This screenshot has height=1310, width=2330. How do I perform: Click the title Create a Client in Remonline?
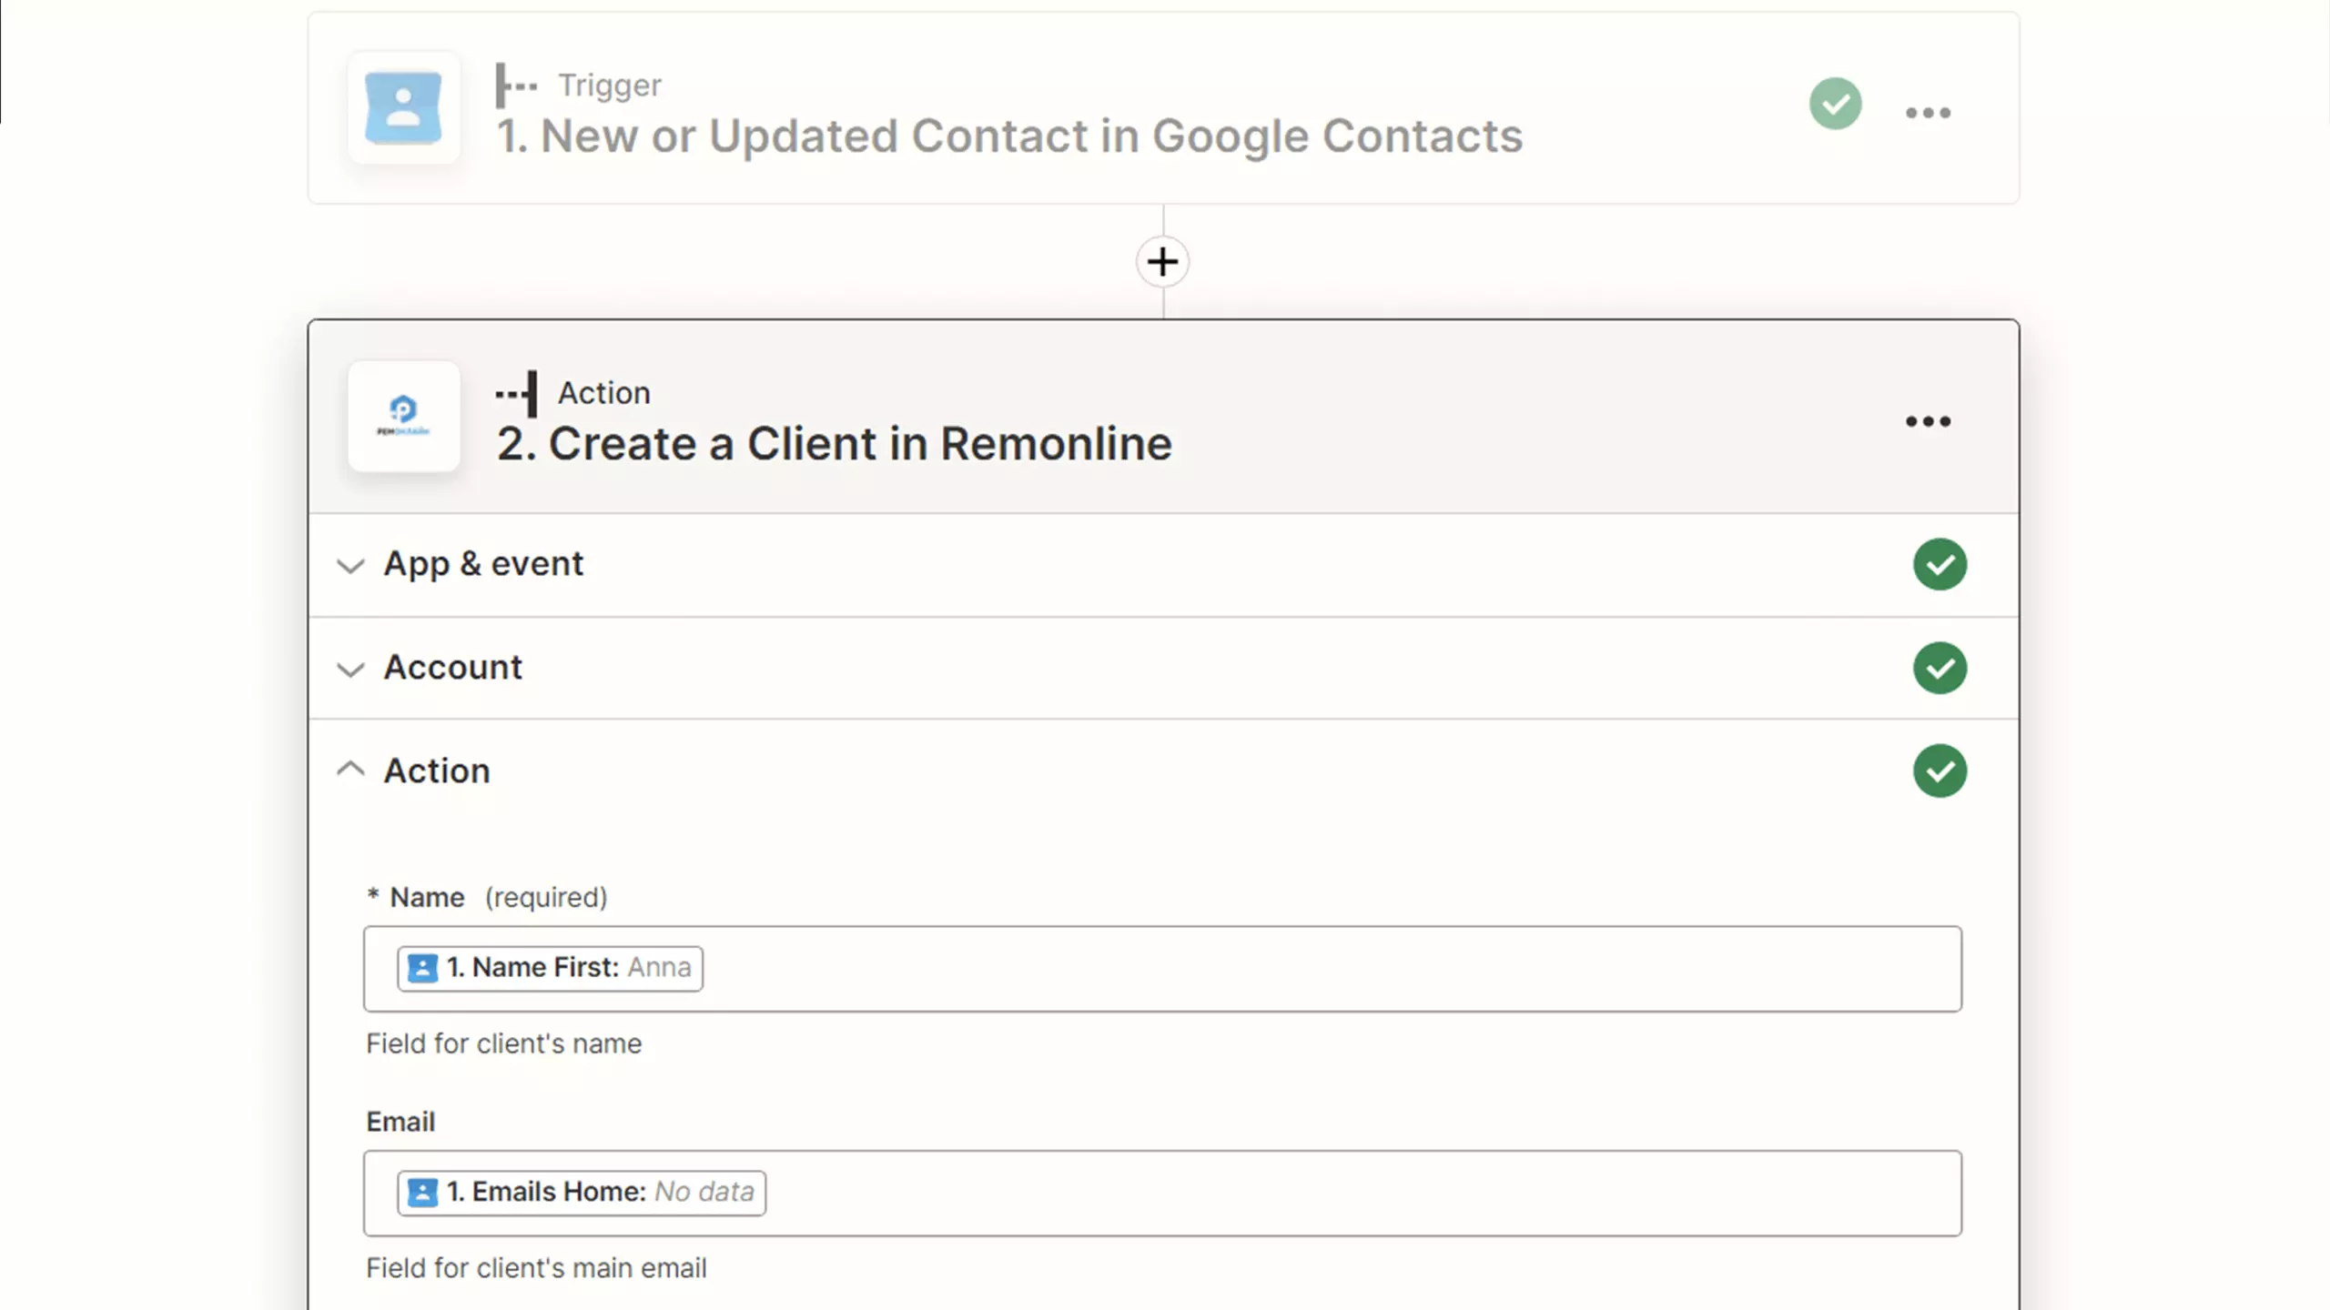[x=835, y=444]
